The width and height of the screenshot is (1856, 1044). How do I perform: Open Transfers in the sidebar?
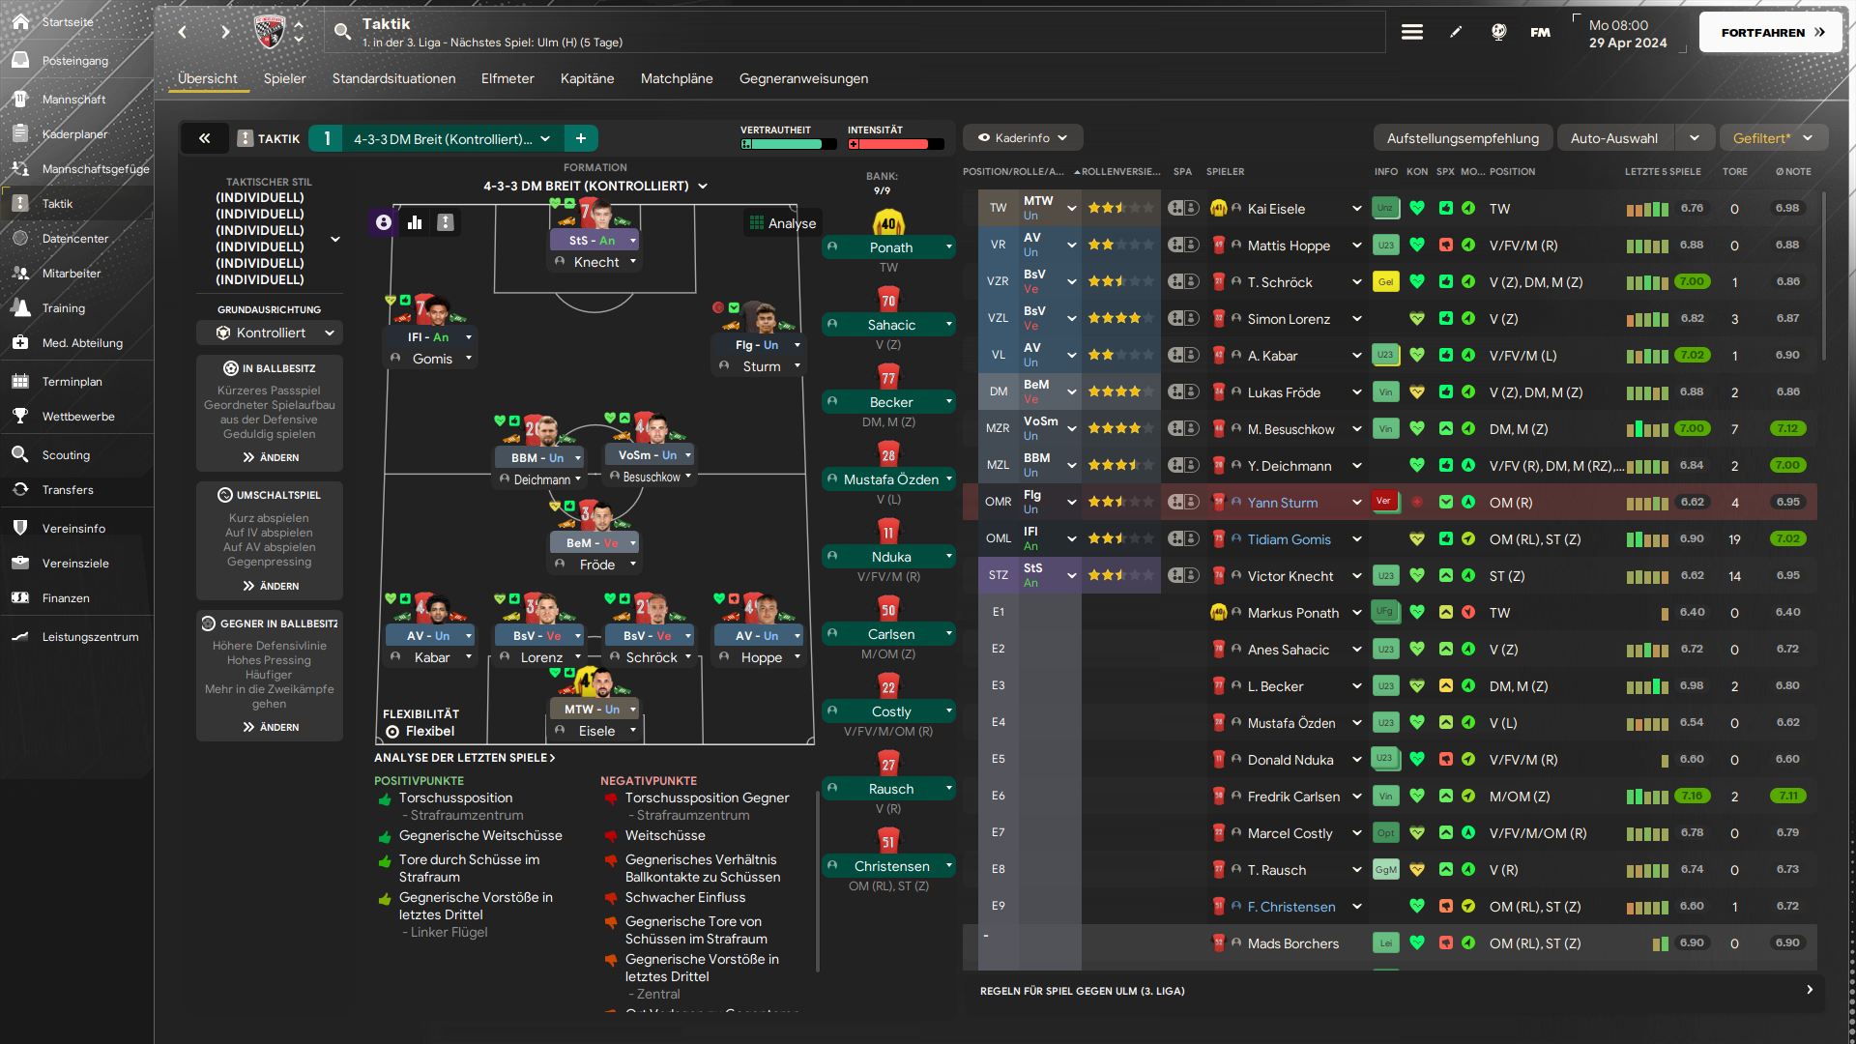pyautogui.click(x=68, y=490)
